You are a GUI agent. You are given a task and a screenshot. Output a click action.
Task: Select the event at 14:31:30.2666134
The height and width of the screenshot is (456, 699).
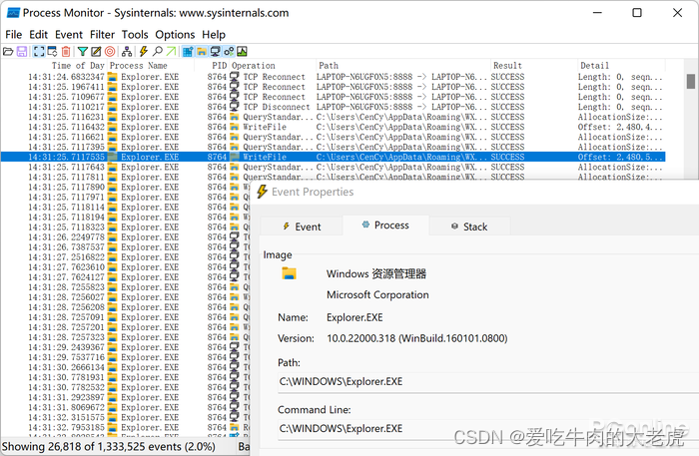[x=125, y=367]
